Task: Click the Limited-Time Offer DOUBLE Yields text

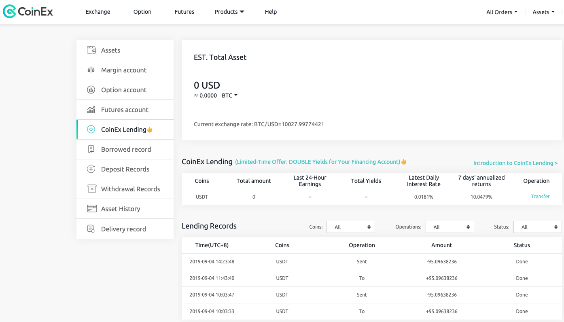Action: tap(318, 162)
